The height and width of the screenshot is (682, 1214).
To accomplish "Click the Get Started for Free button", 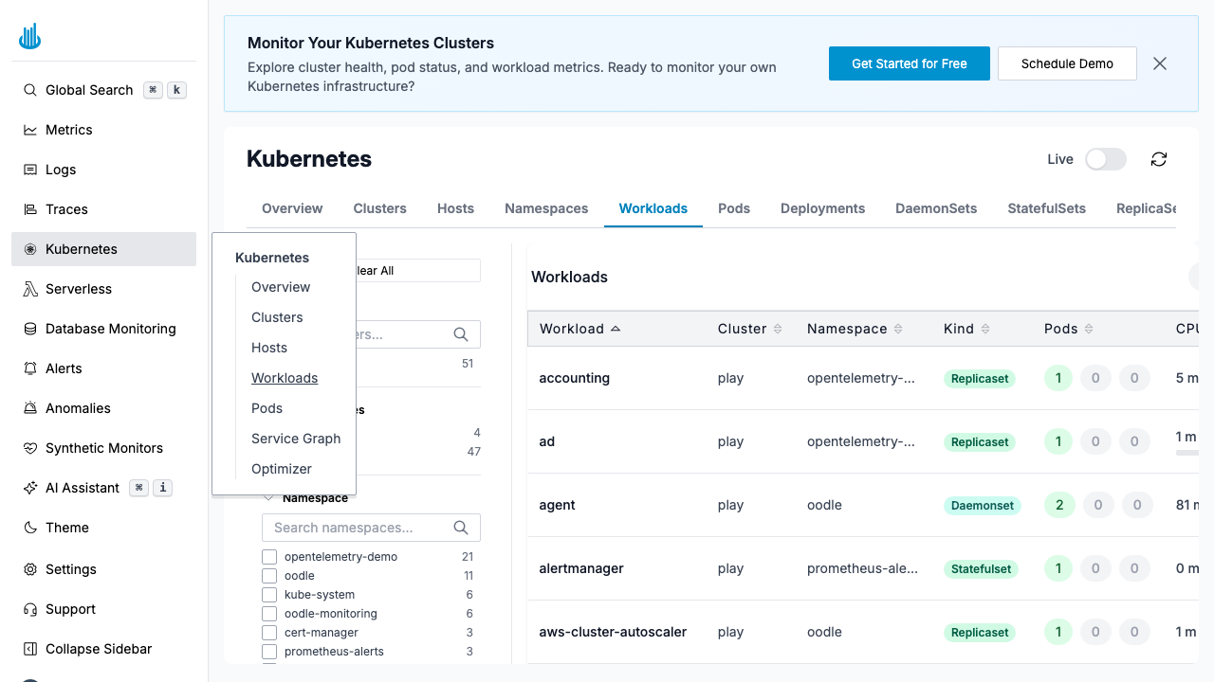I will (x=909, y=63).
